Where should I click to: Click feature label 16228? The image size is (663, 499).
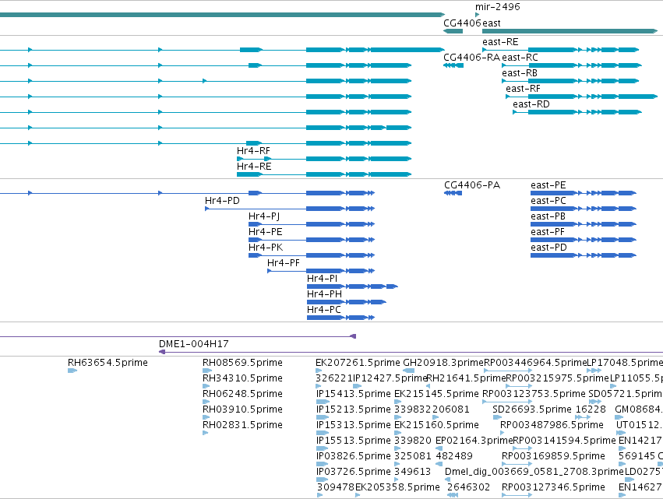click(x=591, y=409)
